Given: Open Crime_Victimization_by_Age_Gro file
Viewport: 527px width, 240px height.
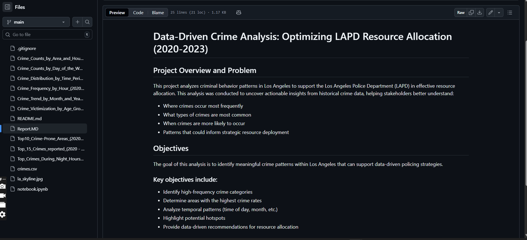Looking at the screenshot, I should [x=50, y=109].
